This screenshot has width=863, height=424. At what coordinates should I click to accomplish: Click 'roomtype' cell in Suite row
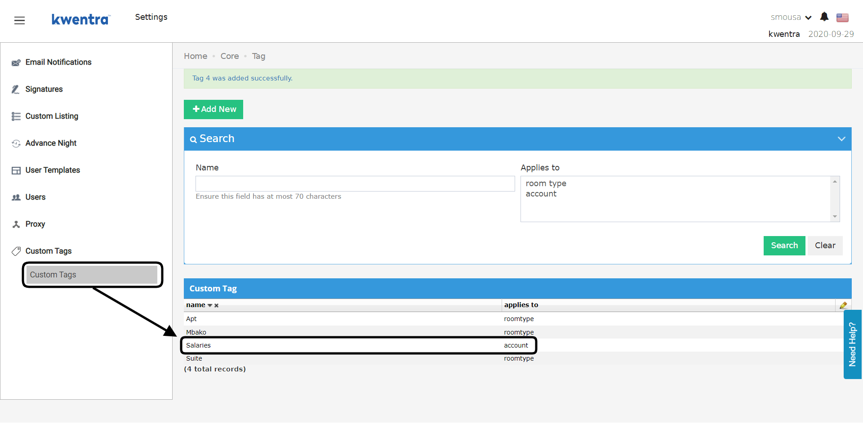519,358
